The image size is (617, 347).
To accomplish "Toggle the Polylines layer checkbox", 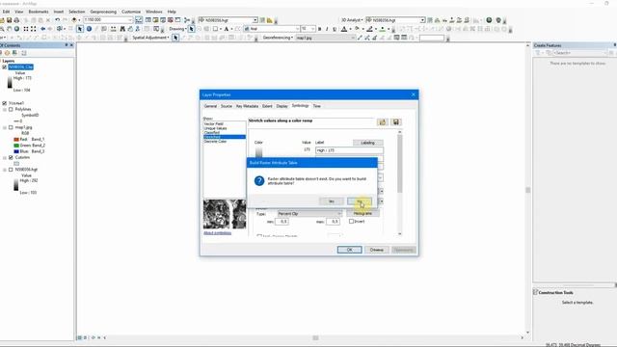I will click(11, 109).
